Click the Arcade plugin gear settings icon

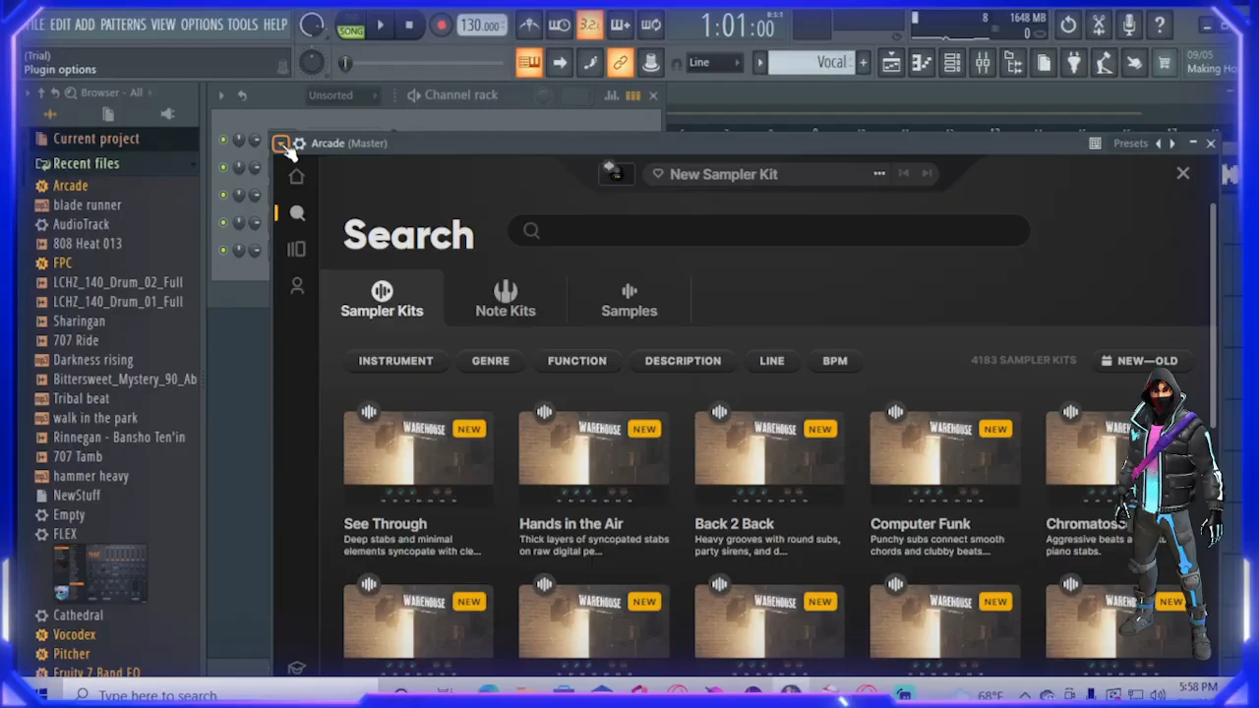click(x=299, y=144)
